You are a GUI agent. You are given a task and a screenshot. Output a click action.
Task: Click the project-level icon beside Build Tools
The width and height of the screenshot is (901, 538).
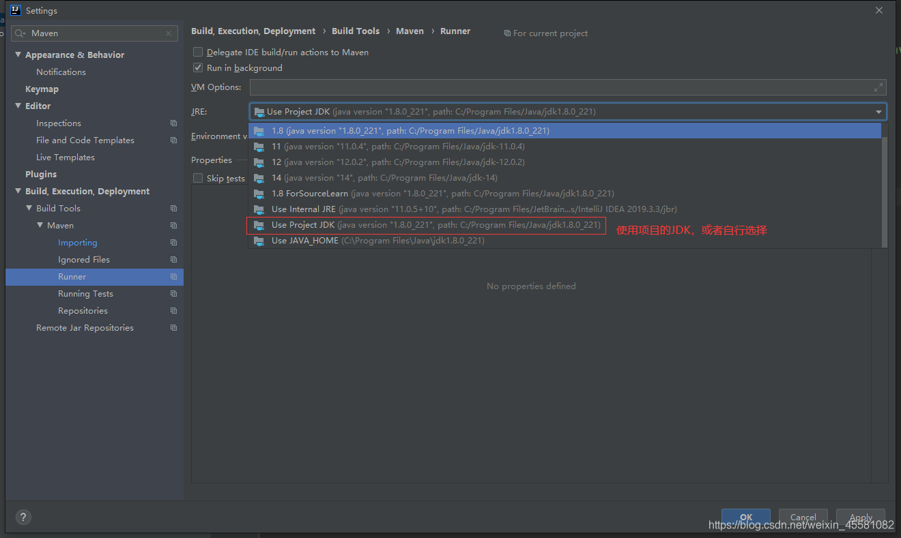pyautogui.click(x=173, y=209)
